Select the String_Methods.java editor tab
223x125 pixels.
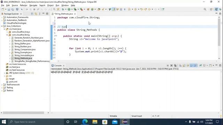[63, 14]
